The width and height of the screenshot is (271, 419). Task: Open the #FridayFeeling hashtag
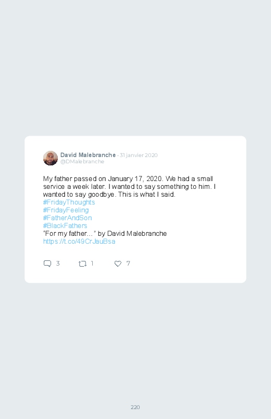(x=66, y=210)
